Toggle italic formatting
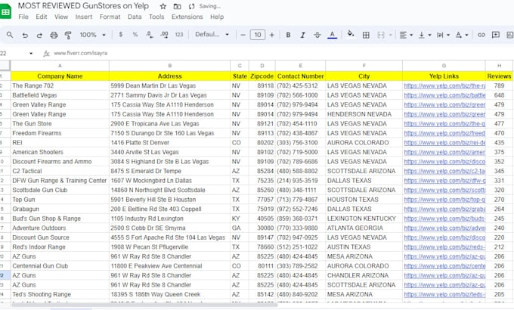Screen dimensions: 514x310 (x=302, y=35)
